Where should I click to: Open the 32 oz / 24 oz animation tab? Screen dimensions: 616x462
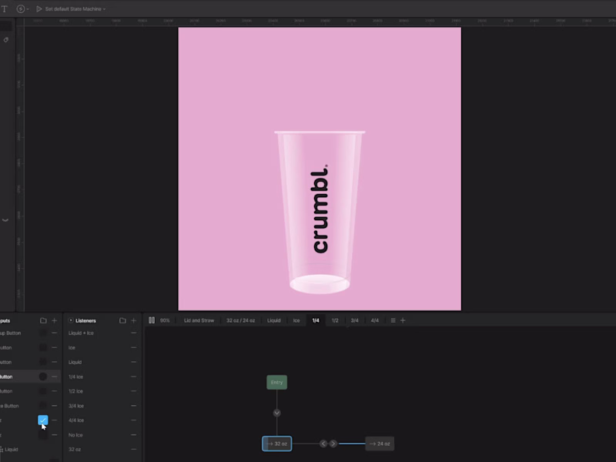coord(240,320)
